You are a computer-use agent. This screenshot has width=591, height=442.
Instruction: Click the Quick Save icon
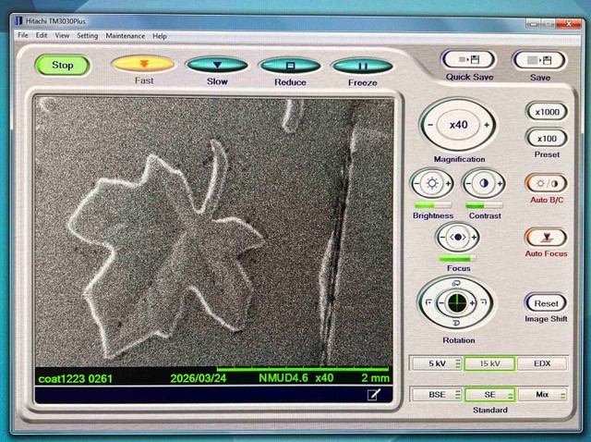coord(469,60)
